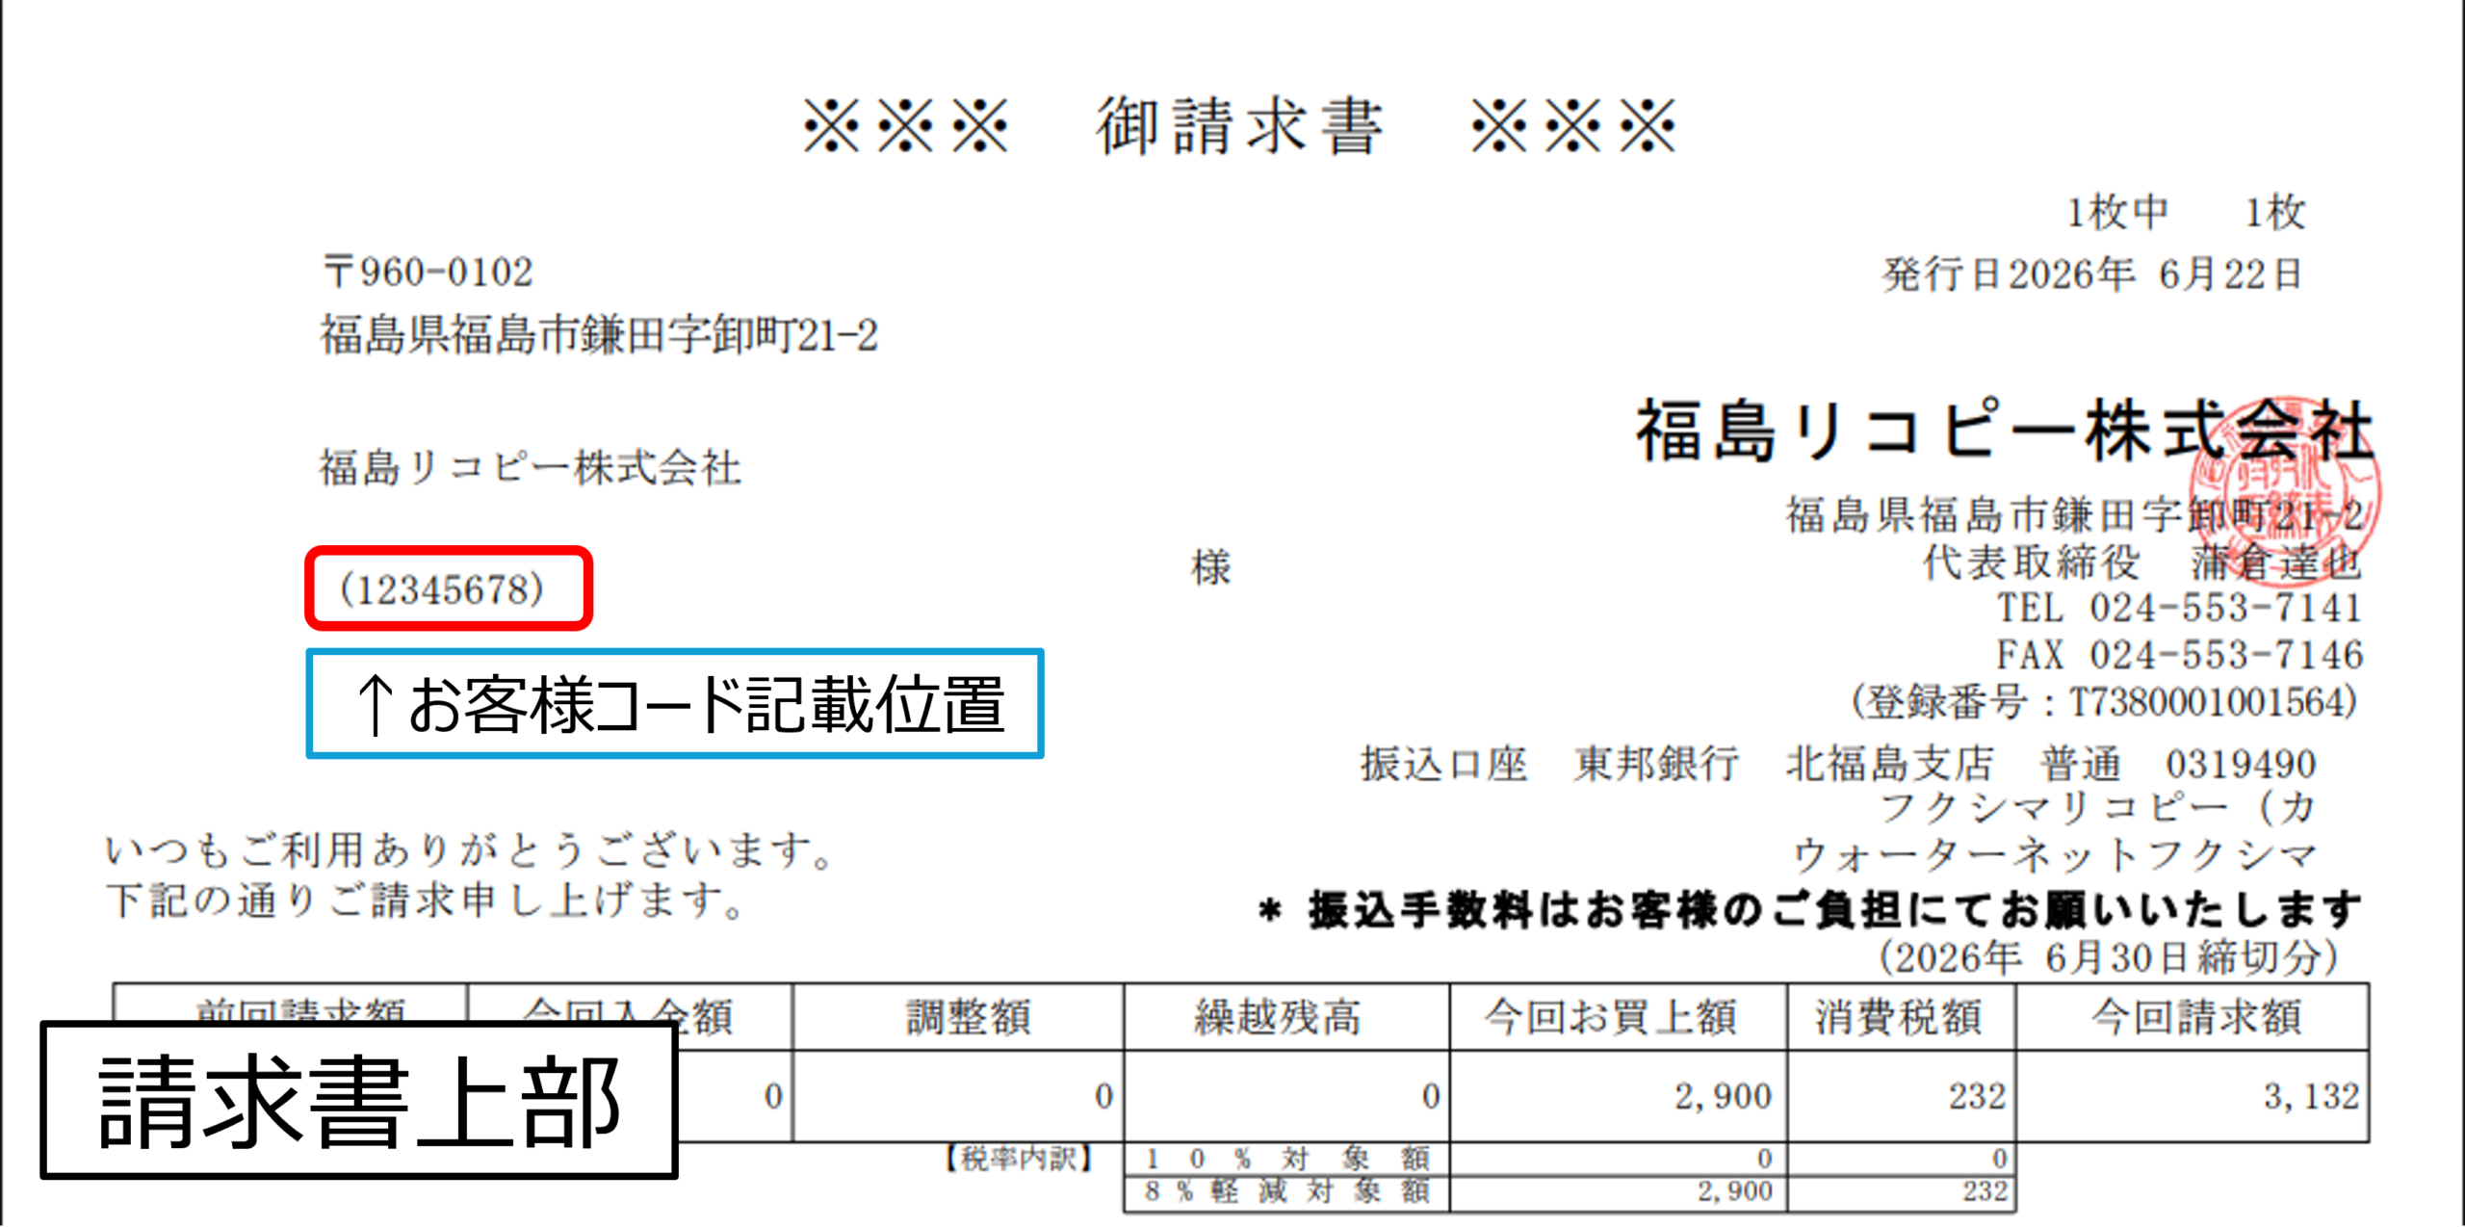The width and height of the screenshot is (2465, 1227).
Task: Select the recipient name 福島リコピー株式会社 above the customer code
Action: [x=531, y=468]
